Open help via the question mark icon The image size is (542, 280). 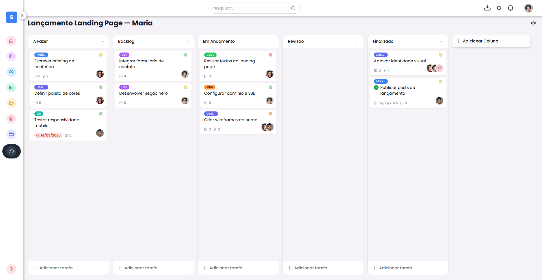11,269
